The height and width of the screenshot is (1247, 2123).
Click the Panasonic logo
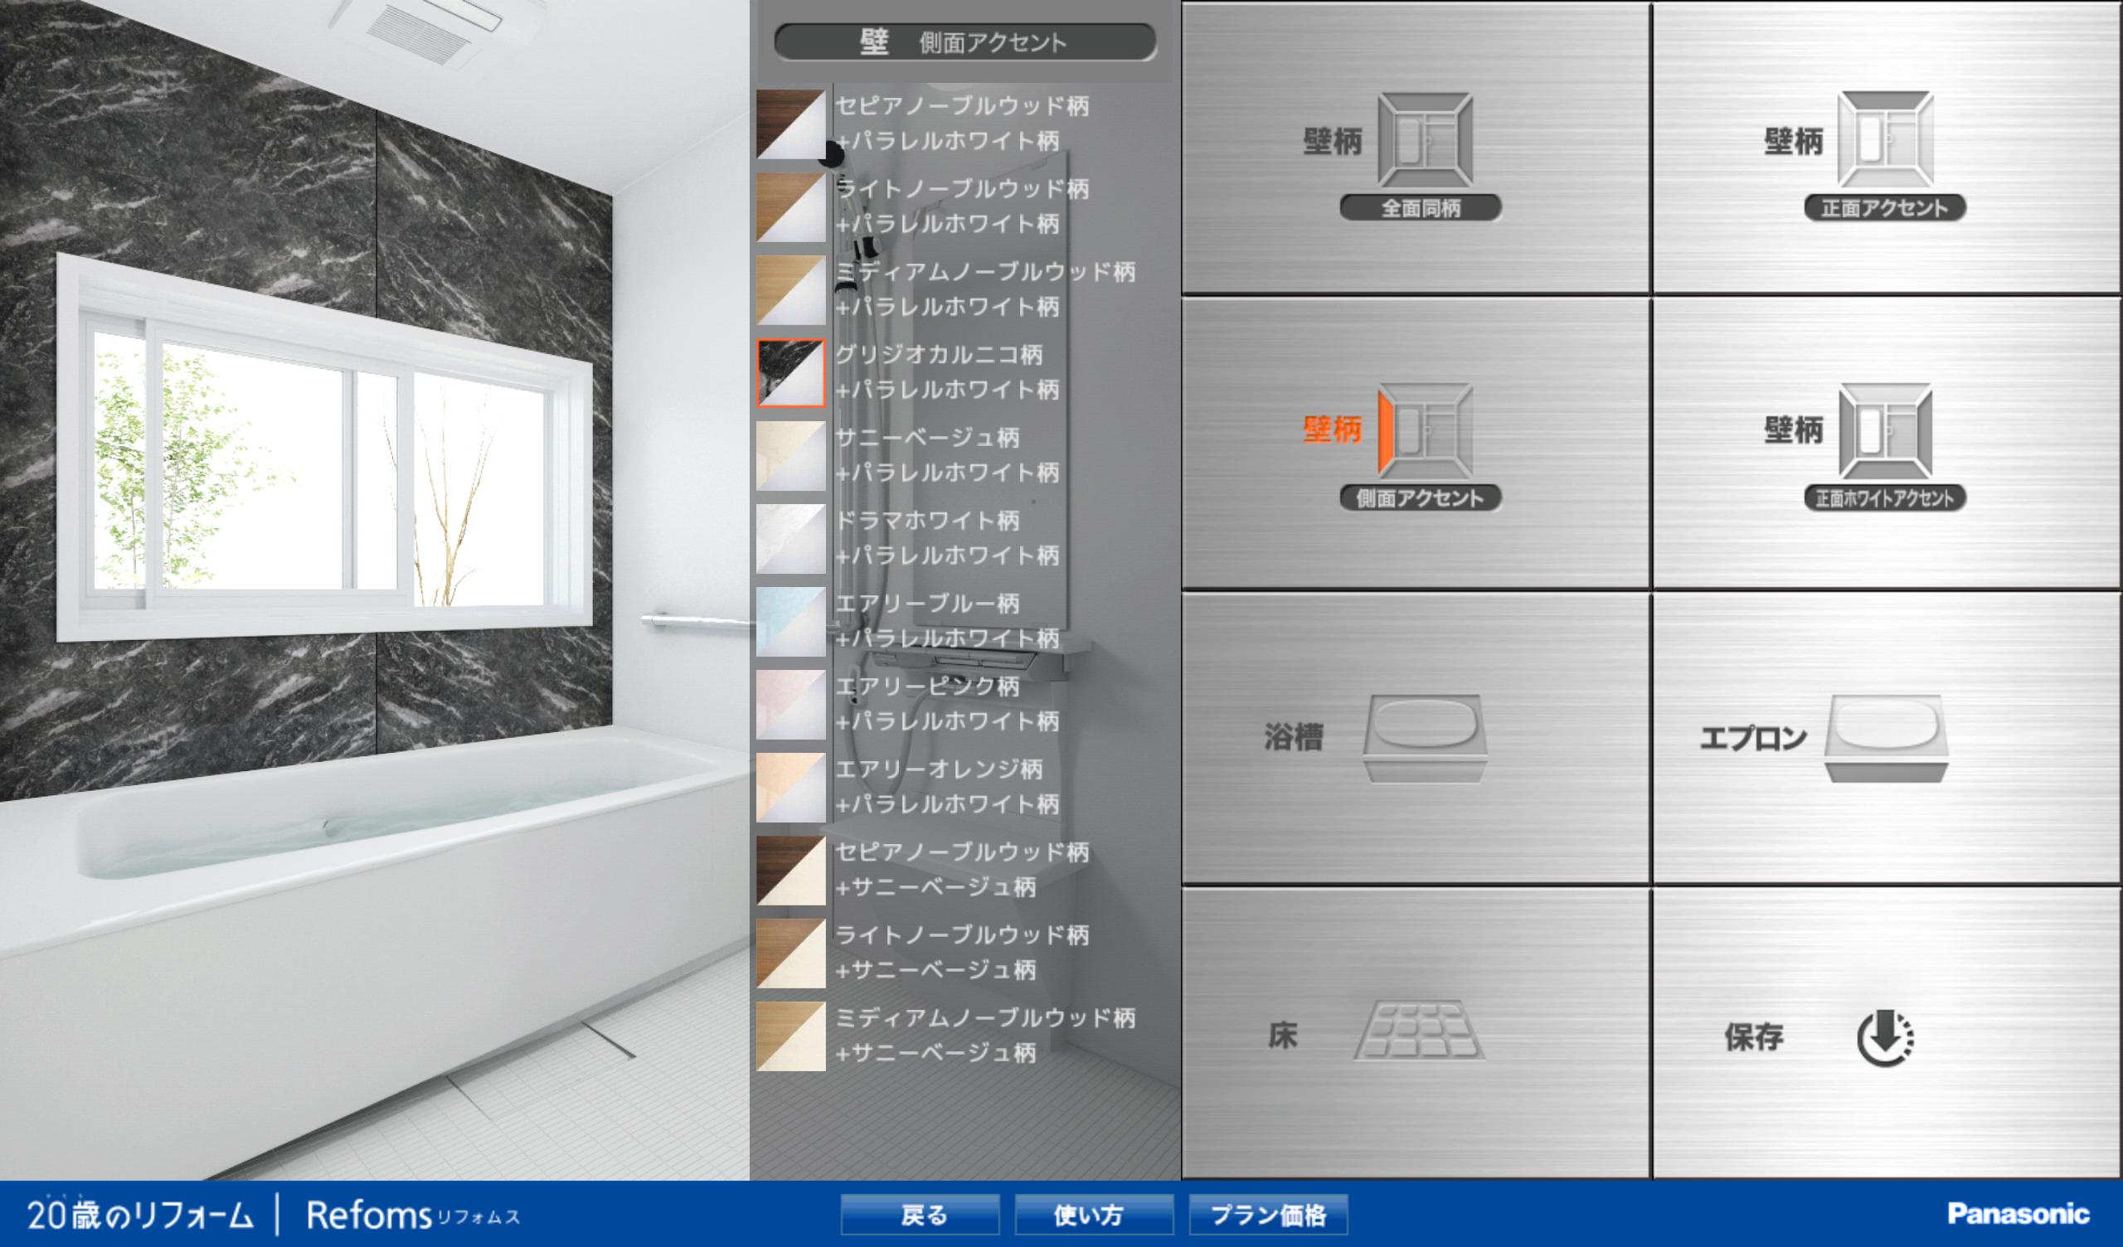2018,1214
